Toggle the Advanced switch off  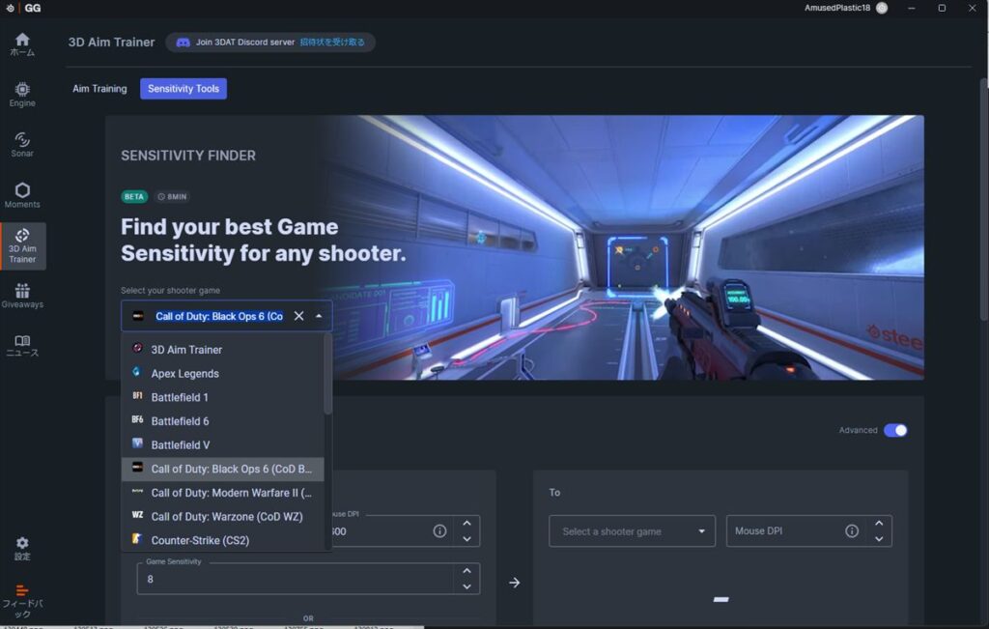point(895,430)
